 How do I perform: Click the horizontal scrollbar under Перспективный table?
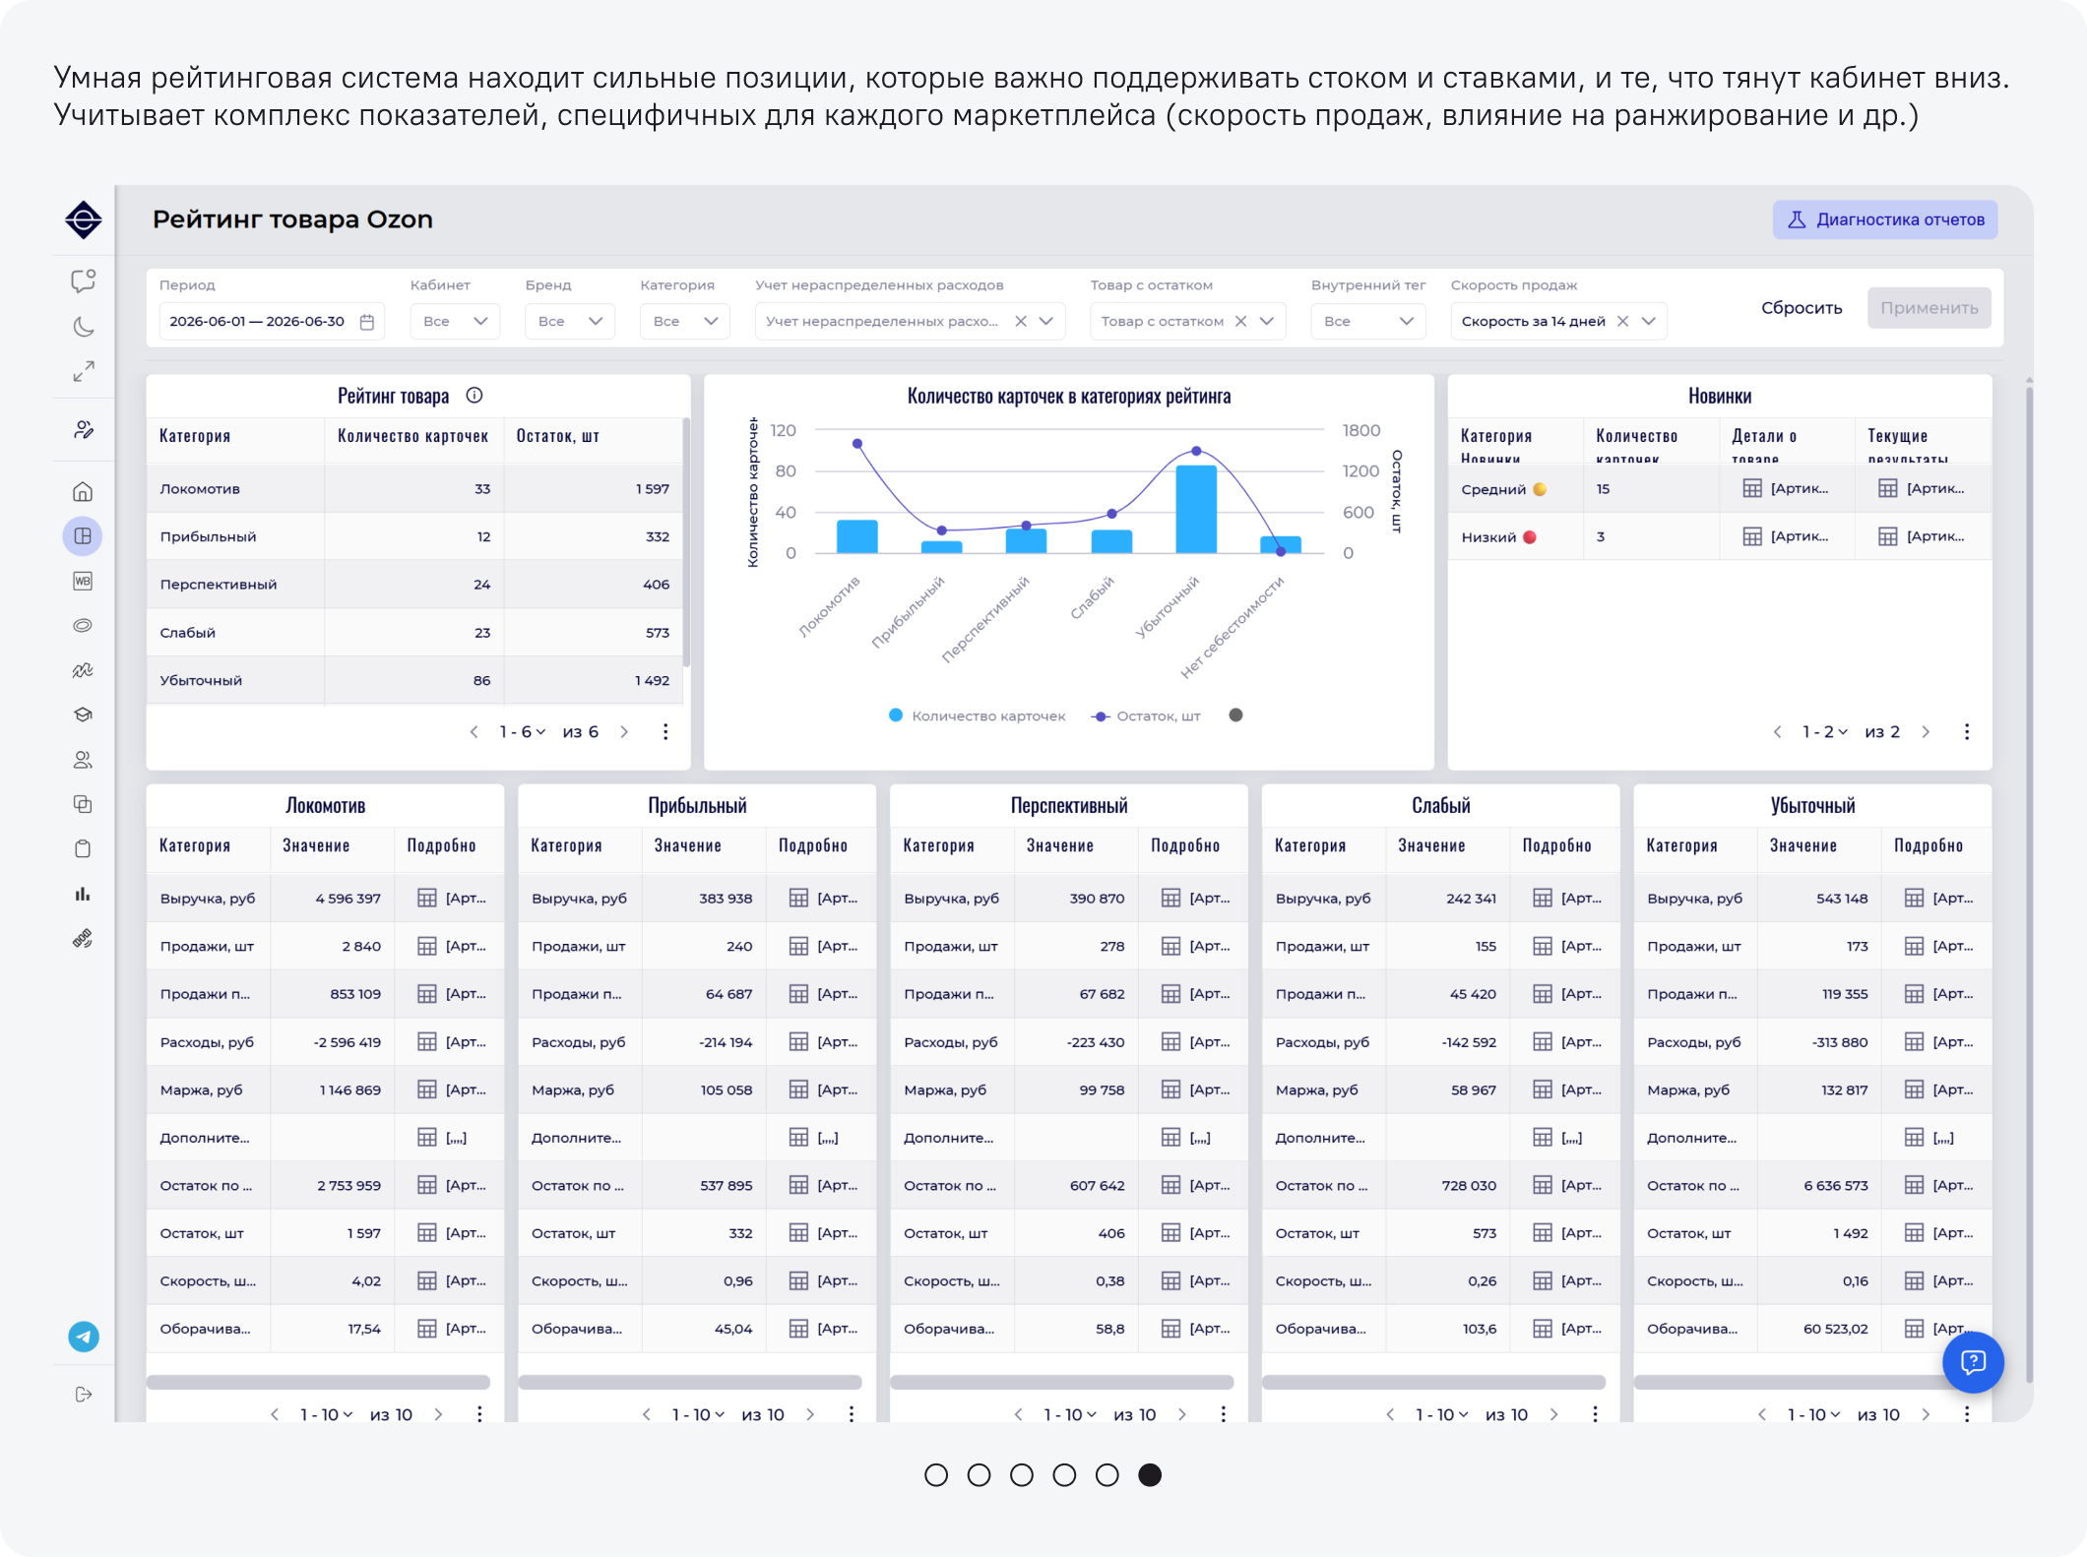[1062, 1382]
